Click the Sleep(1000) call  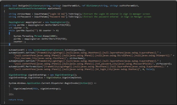click(49, 36)
